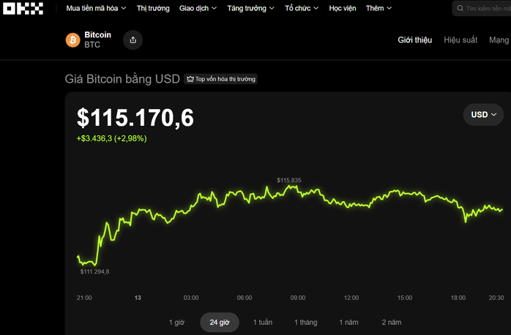
Task: Click the Bitcoin orange coin icon
Action: click(x=72, y=40)
